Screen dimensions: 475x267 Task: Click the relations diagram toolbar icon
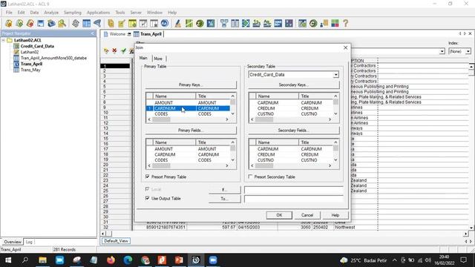tap(224, 23)
